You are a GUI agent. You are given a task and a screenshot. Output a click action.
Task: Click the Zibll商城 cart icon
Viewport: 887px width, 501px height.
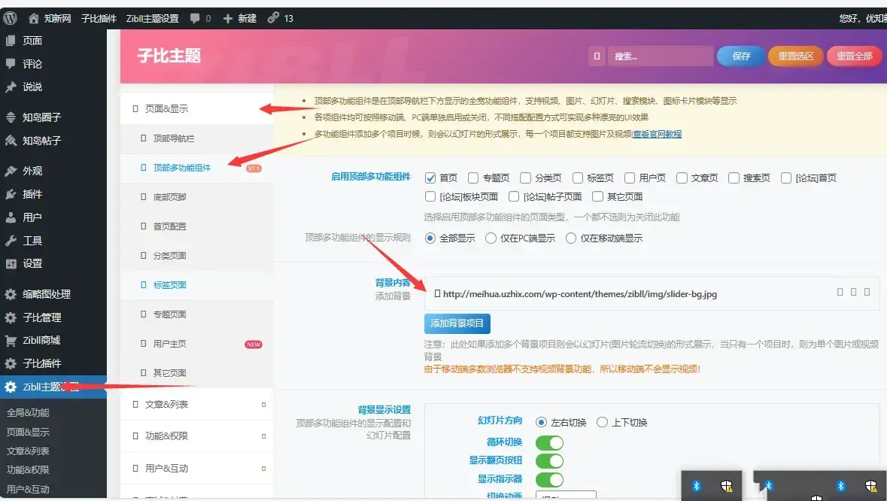(x=11, y=341)
